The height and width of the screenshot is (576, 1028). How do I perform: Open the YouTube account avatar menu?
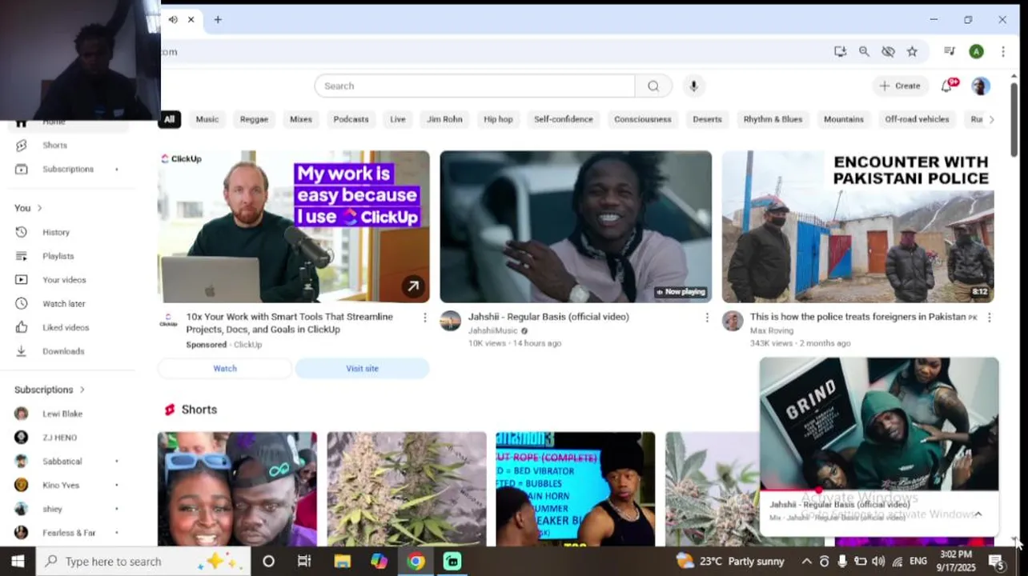(981, 86)
